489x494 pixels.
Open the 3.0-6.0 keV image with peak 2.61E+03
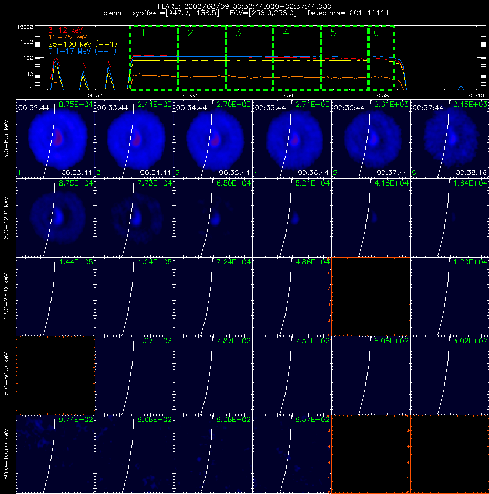click(371, 139)
